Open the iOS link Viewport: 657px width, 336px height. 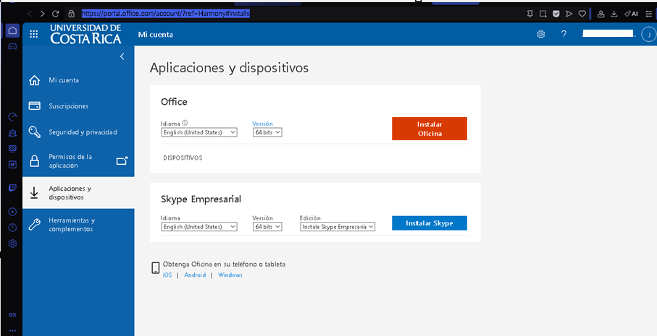pyautogui.click(x=167, y=275)
